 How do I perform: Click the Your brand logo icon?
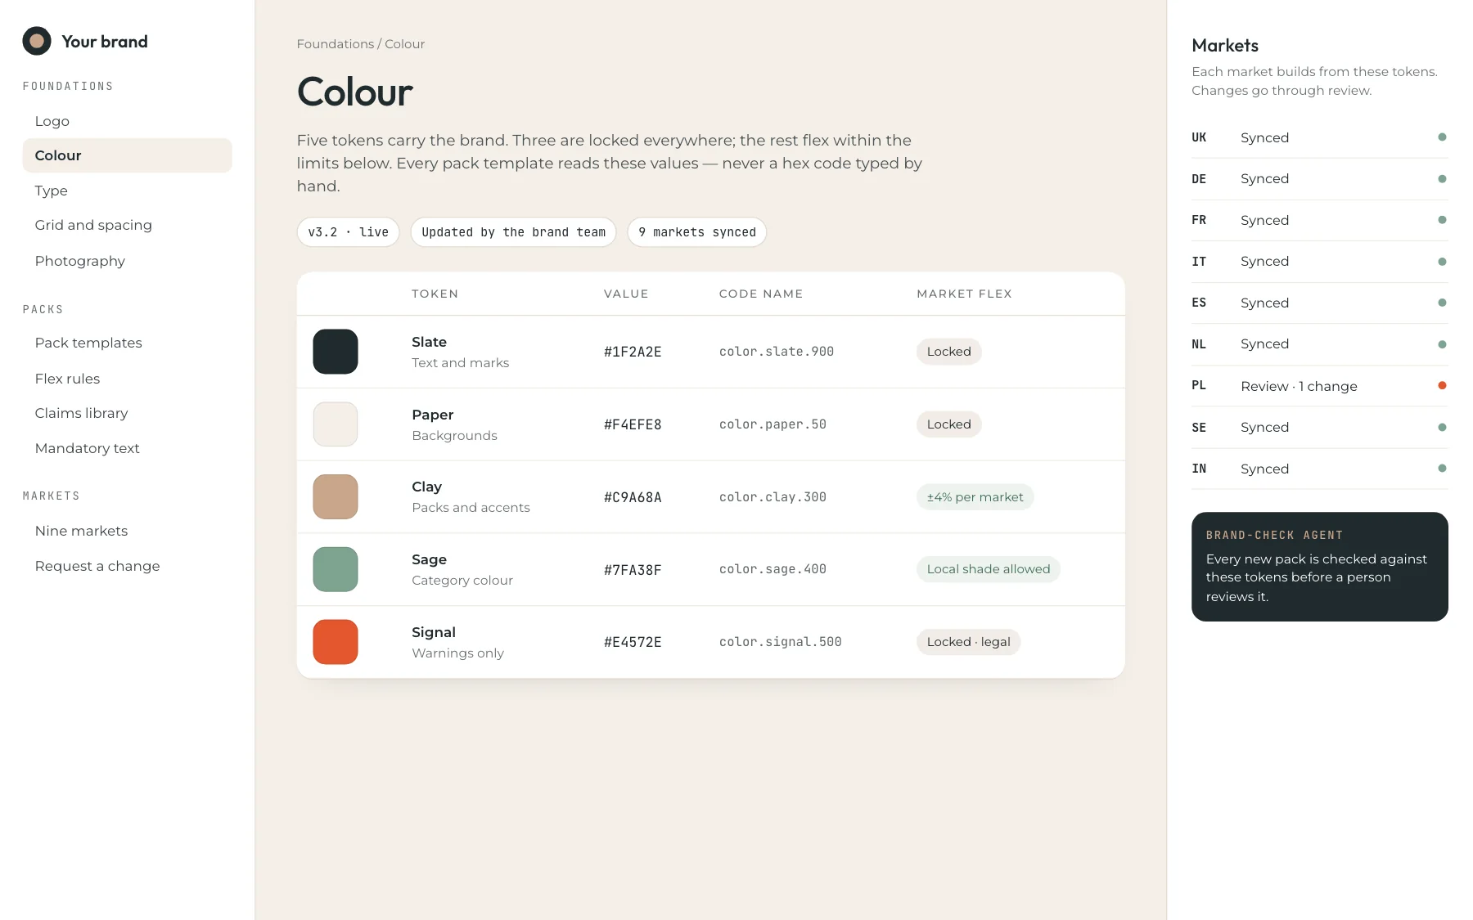tap(37, 41)
